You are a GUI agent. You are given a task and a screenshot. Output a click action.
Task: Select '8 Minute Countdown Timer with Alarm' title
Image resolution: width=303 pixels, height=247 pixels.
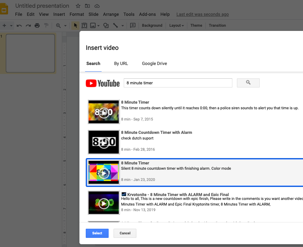(156, 132)
